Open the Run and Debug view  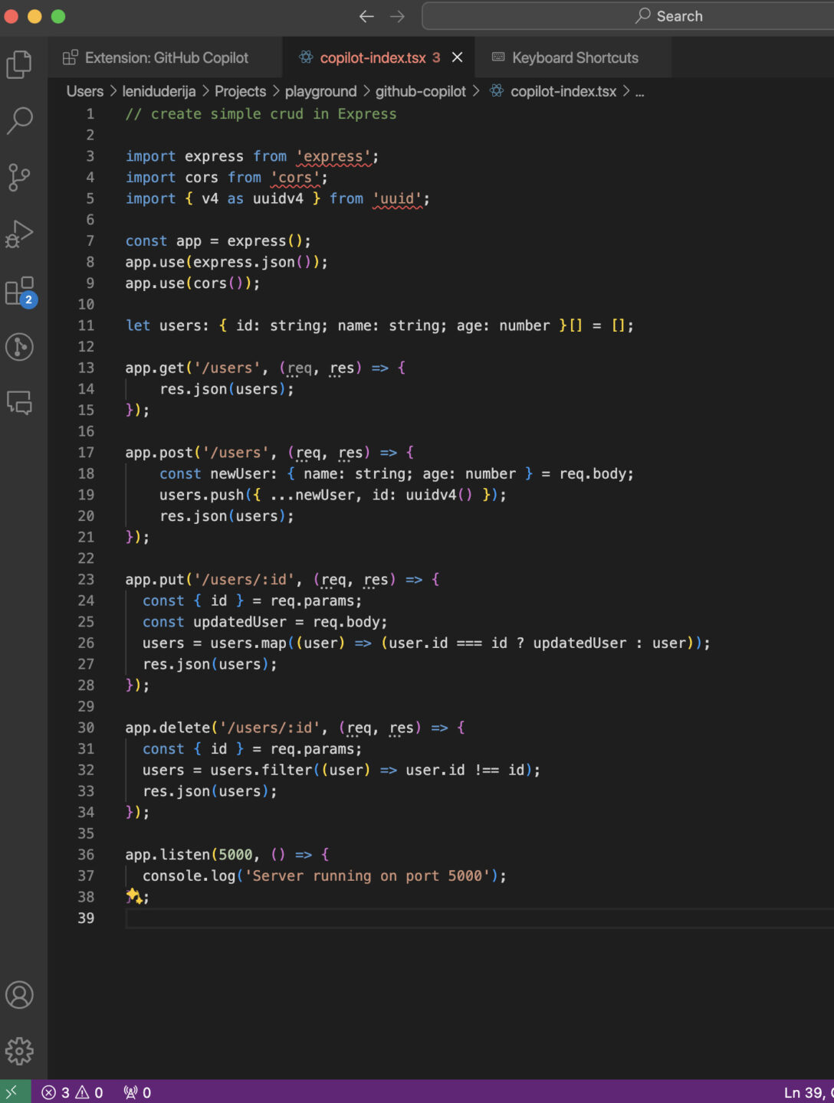tap(20, 234)
